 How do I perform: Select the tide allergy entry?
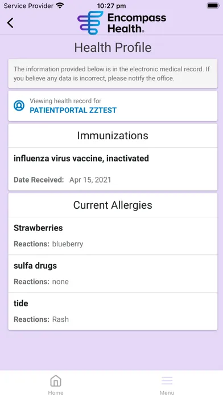click(x=113, y=311)
